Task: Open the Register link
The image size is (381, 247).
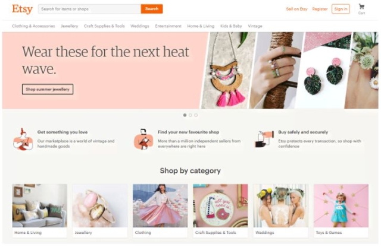Action: coord(320,9)
